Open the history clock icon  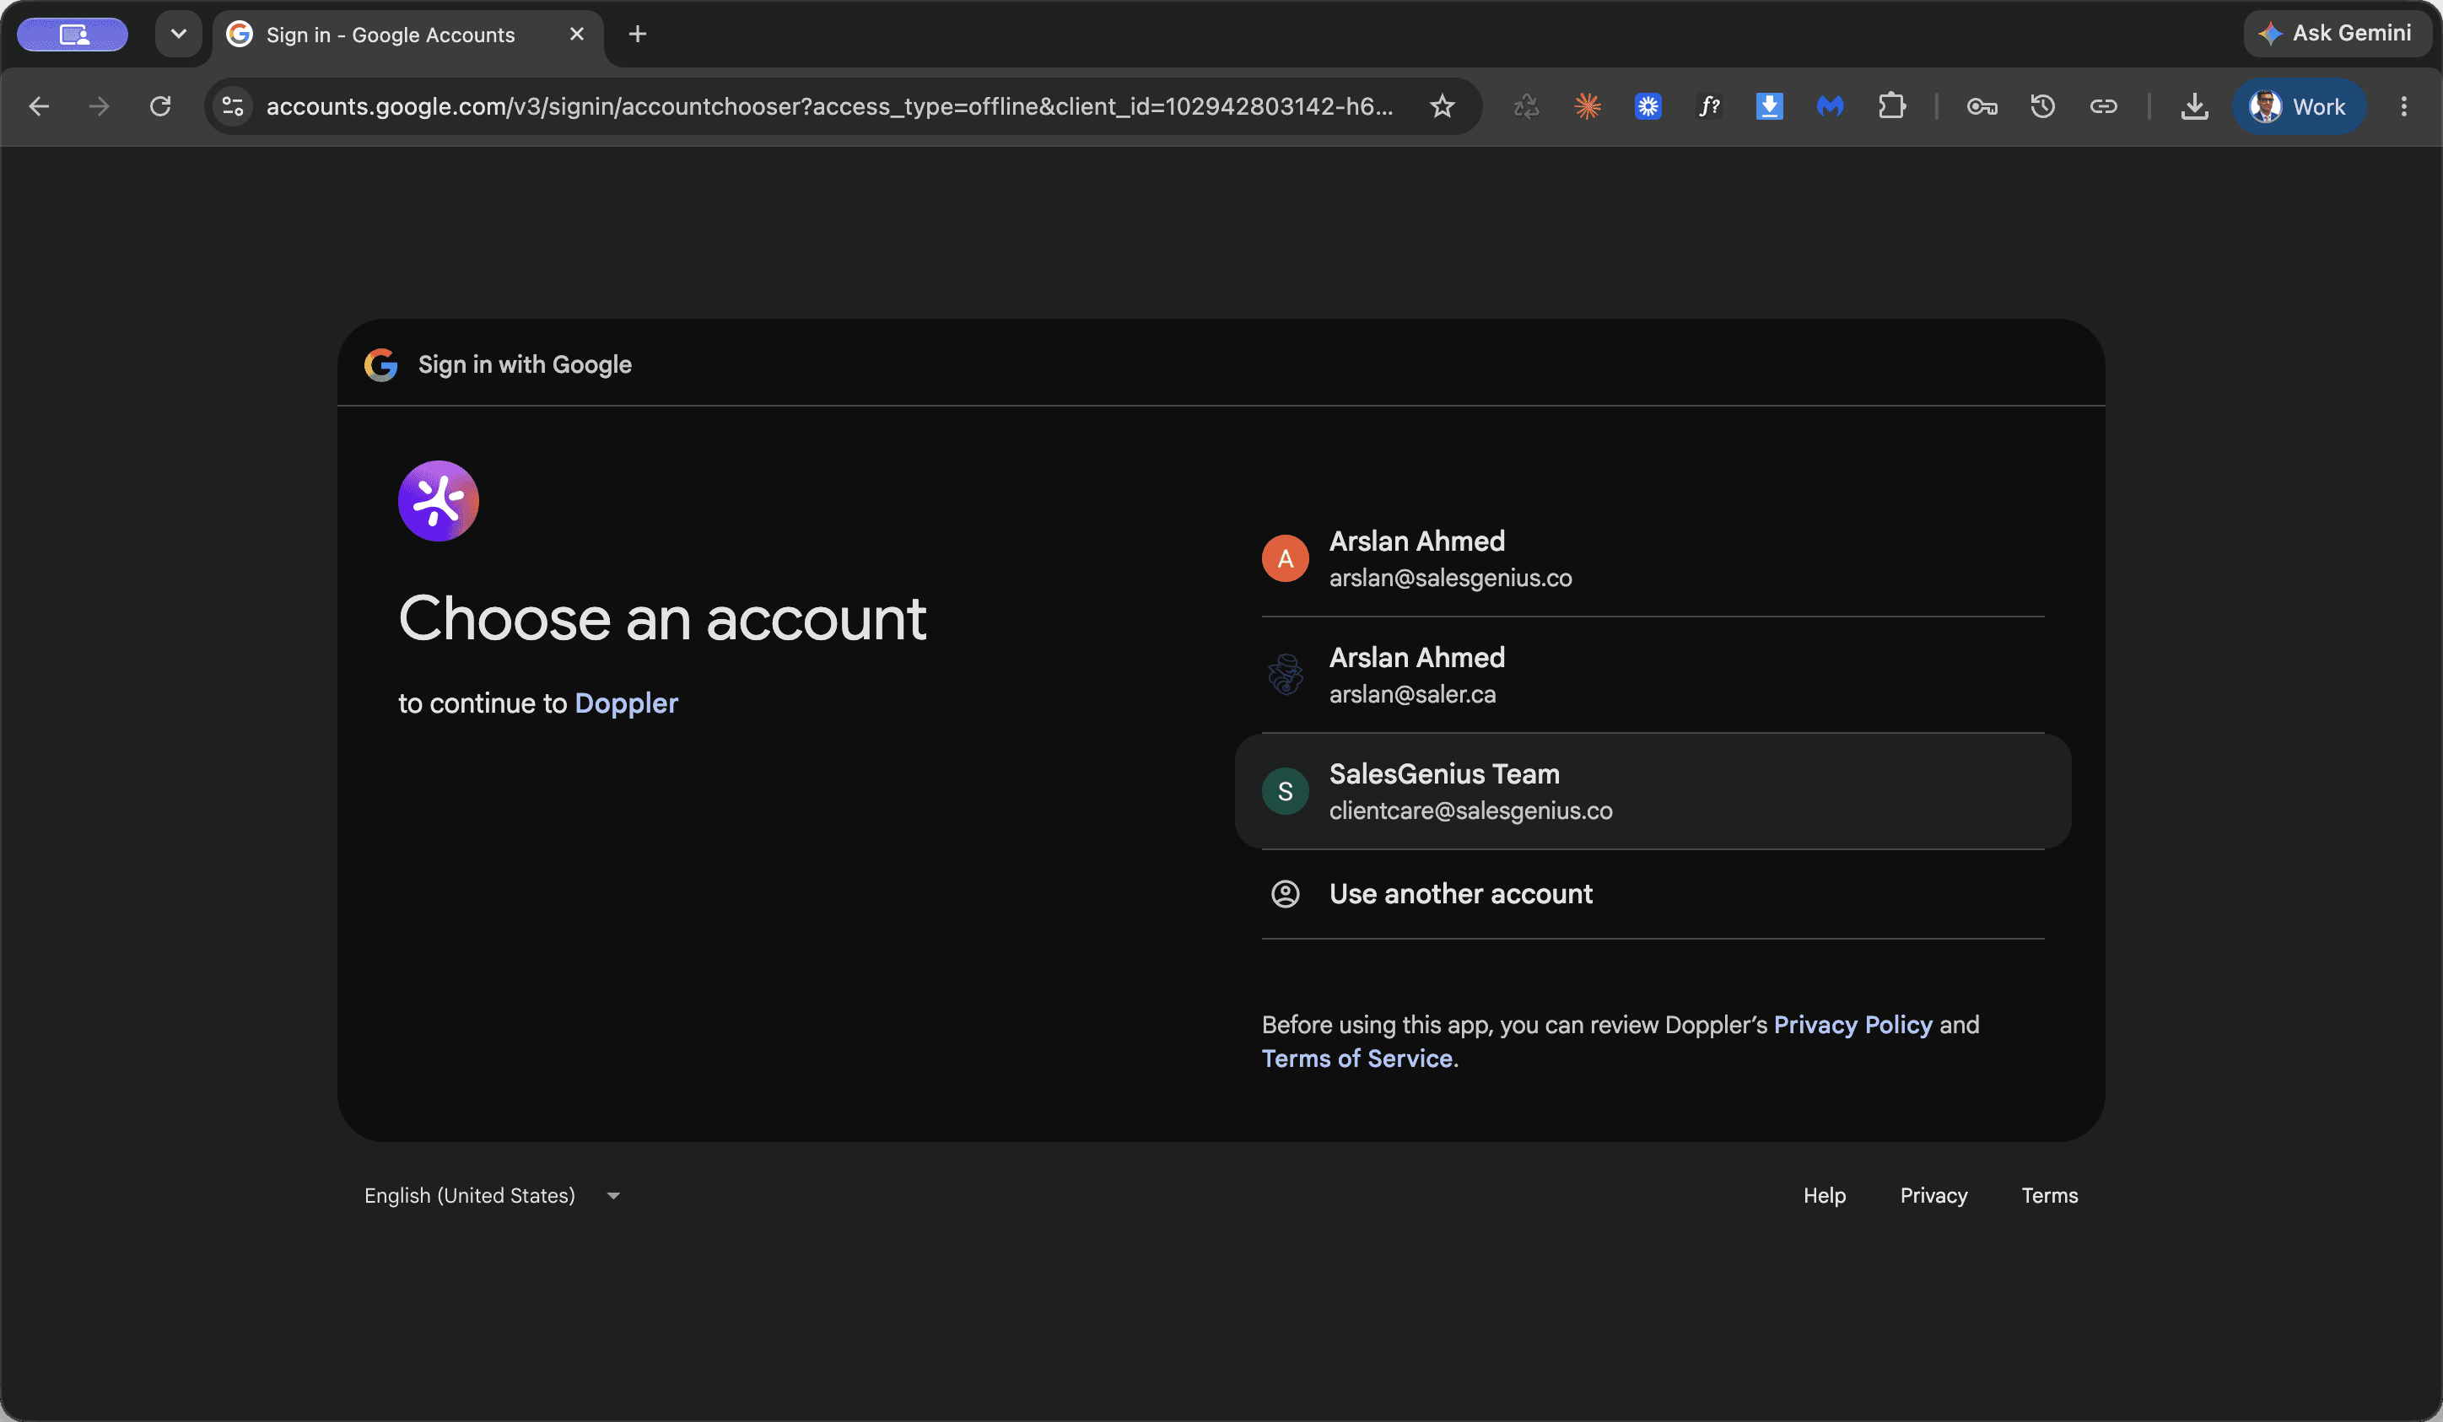[x=2042, y=106]
